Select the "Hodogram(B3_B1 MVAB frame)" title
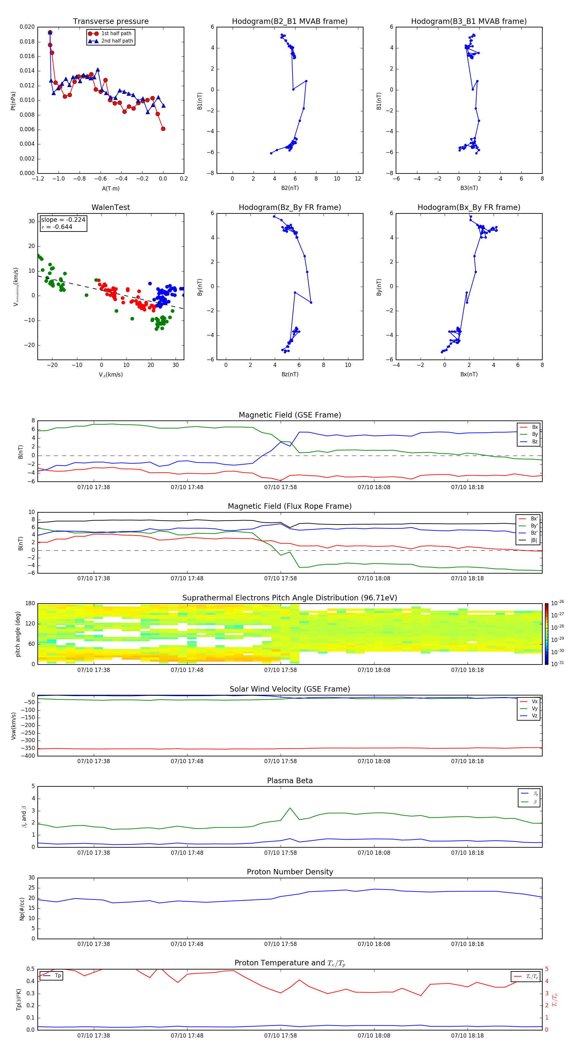This screenshot has width=580, height=1064. pos(469,22)
